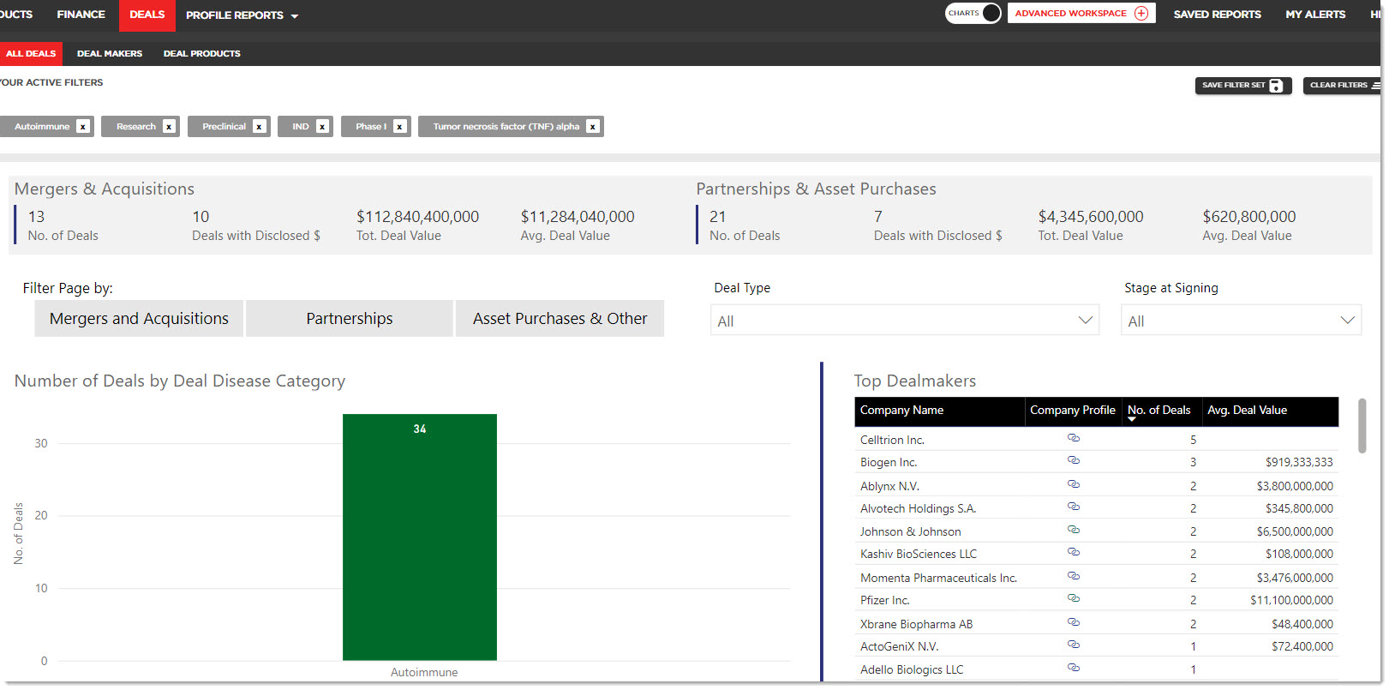Switch to the Deal Products tab
This screenshot has height=690, width=1389.
[x=202, y=54]
